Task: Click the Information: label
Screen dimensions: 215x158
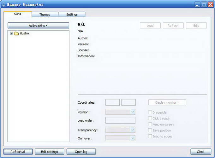Action: click(x=86, y=56)
